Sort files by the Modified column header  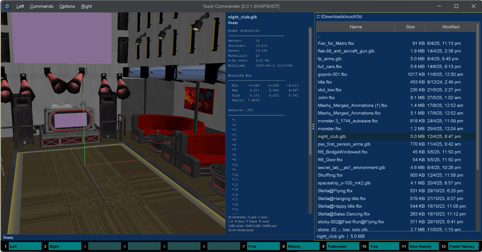point(451,27)
